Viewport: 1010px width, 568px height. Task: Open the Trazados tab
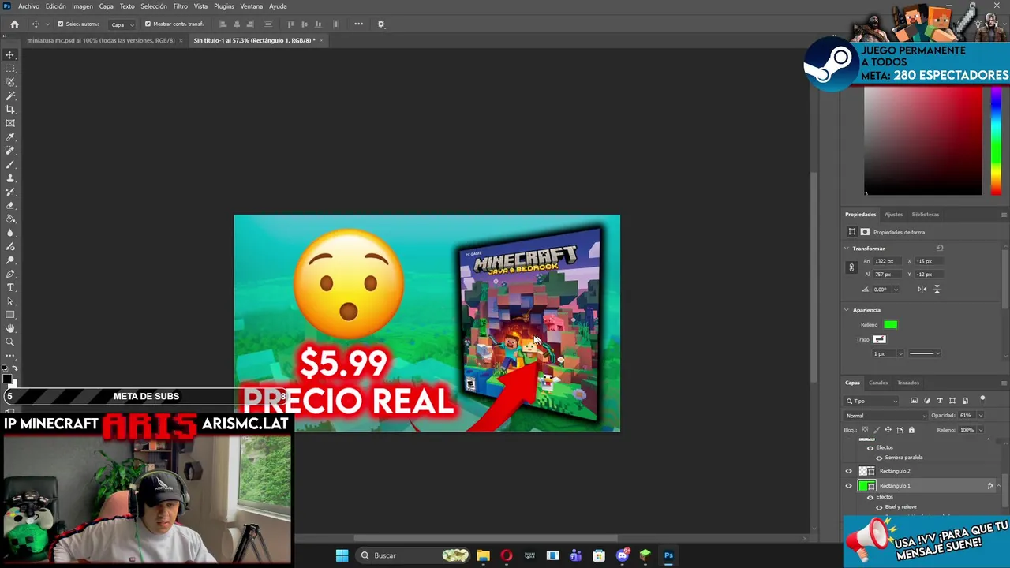pos(908,383)
